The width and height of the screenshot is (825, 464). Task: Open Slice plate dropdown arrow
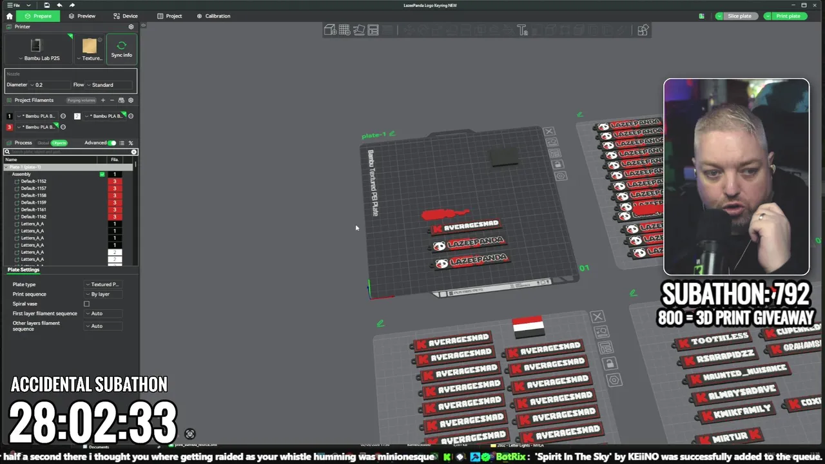pyautogui.click(x=720, y=16)
